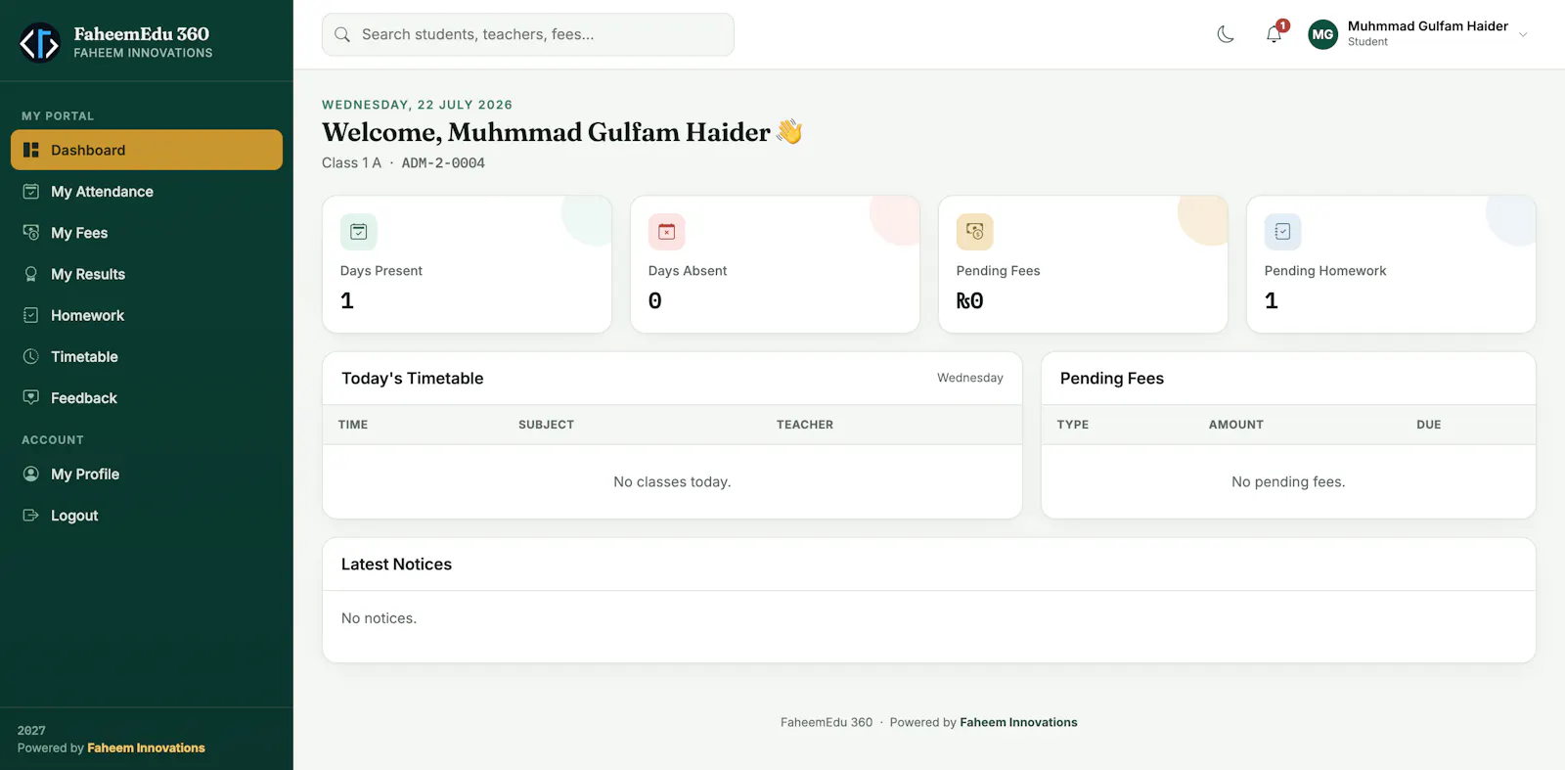Click Faheem Innovations link in page footer
The width and height of the screenshot is (1565, 770).
click(x=1018, y=722)
